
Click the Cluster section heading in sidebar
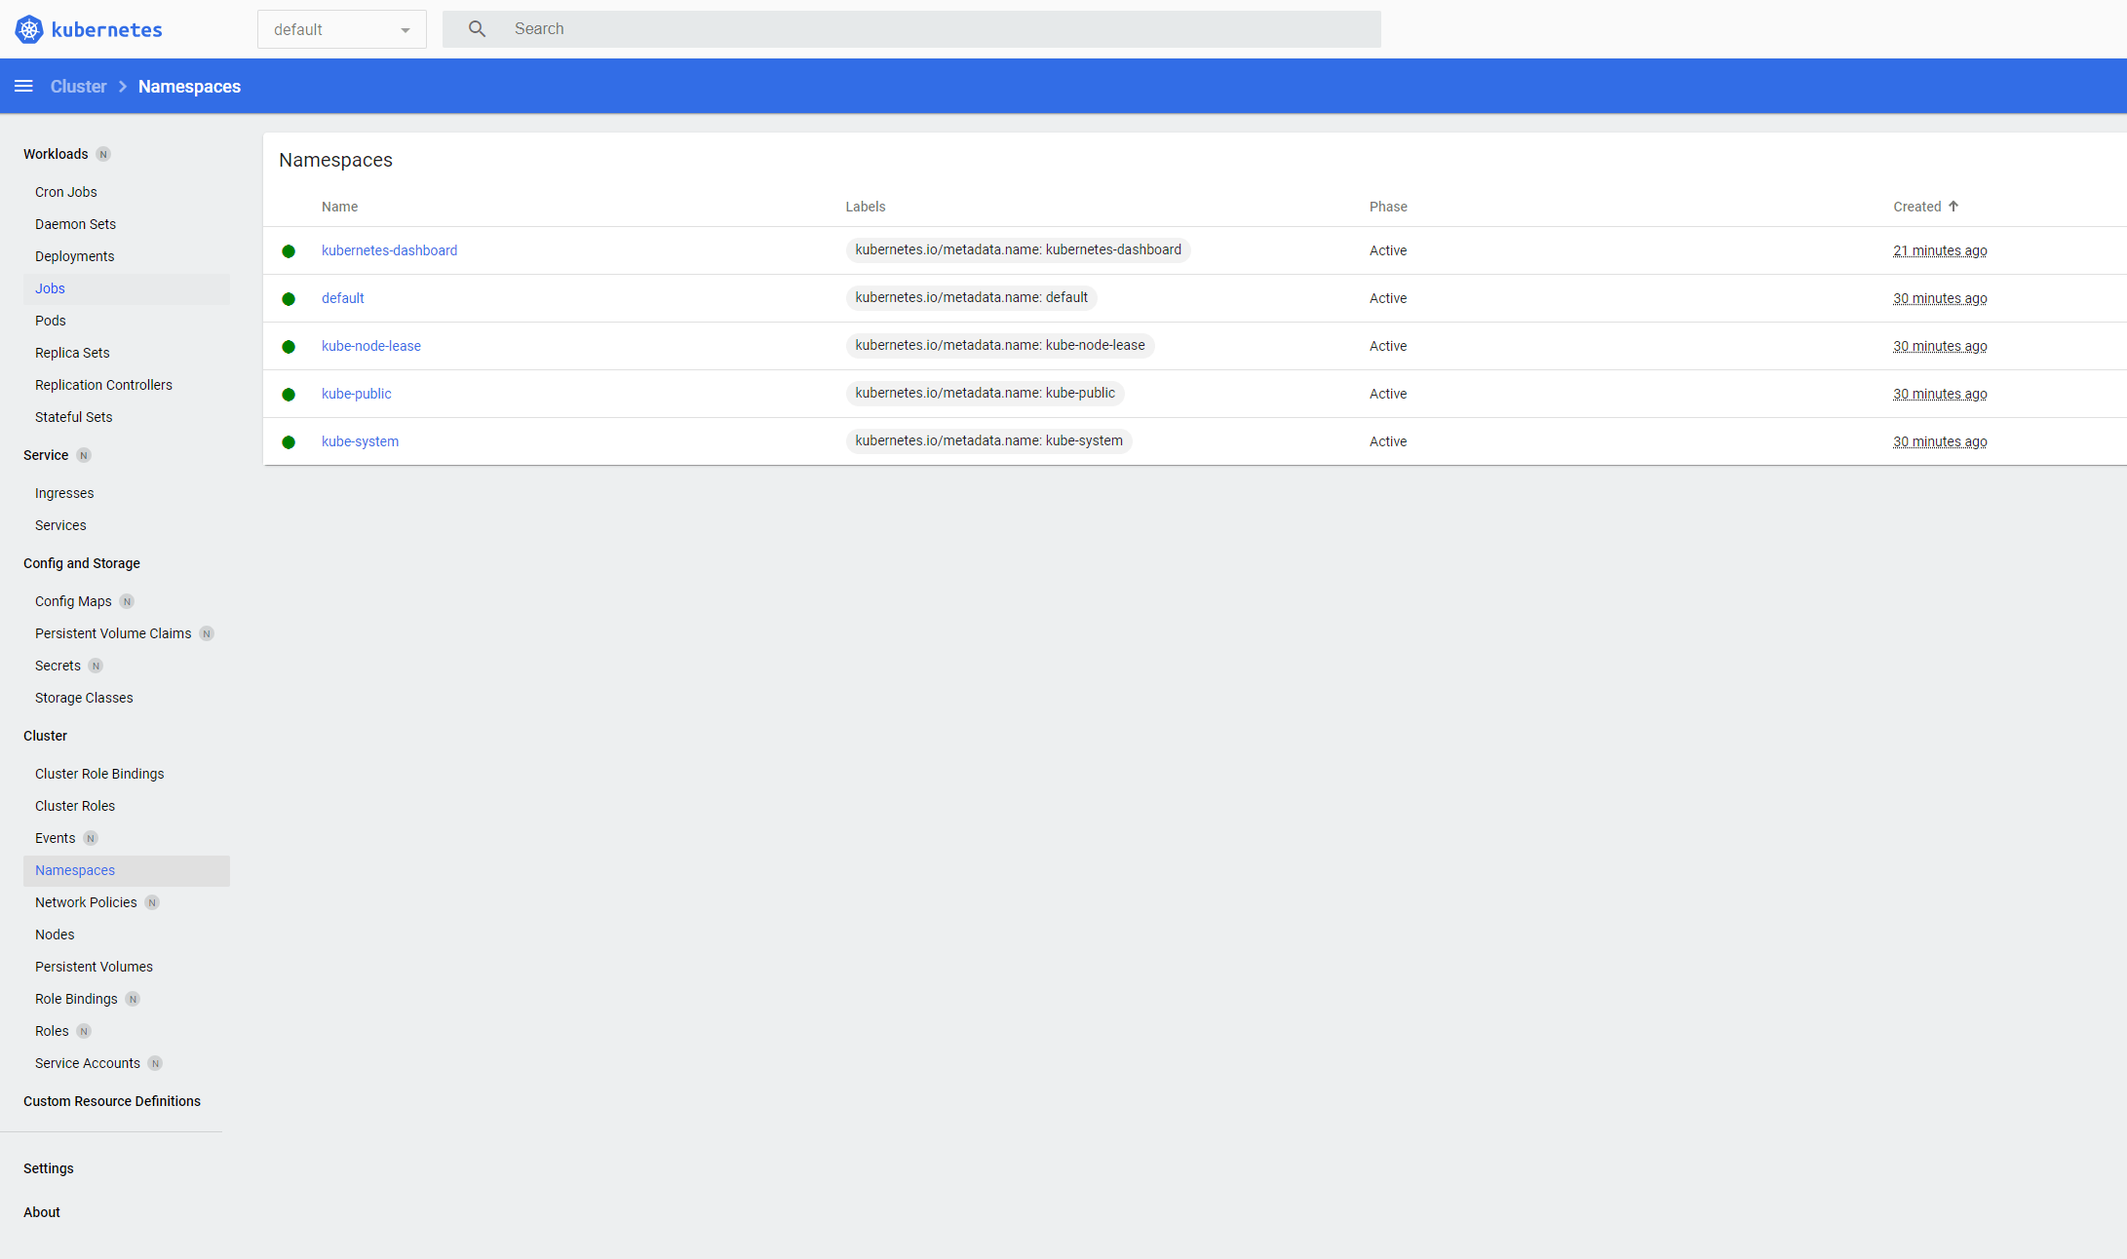click(x=45, y=736)
